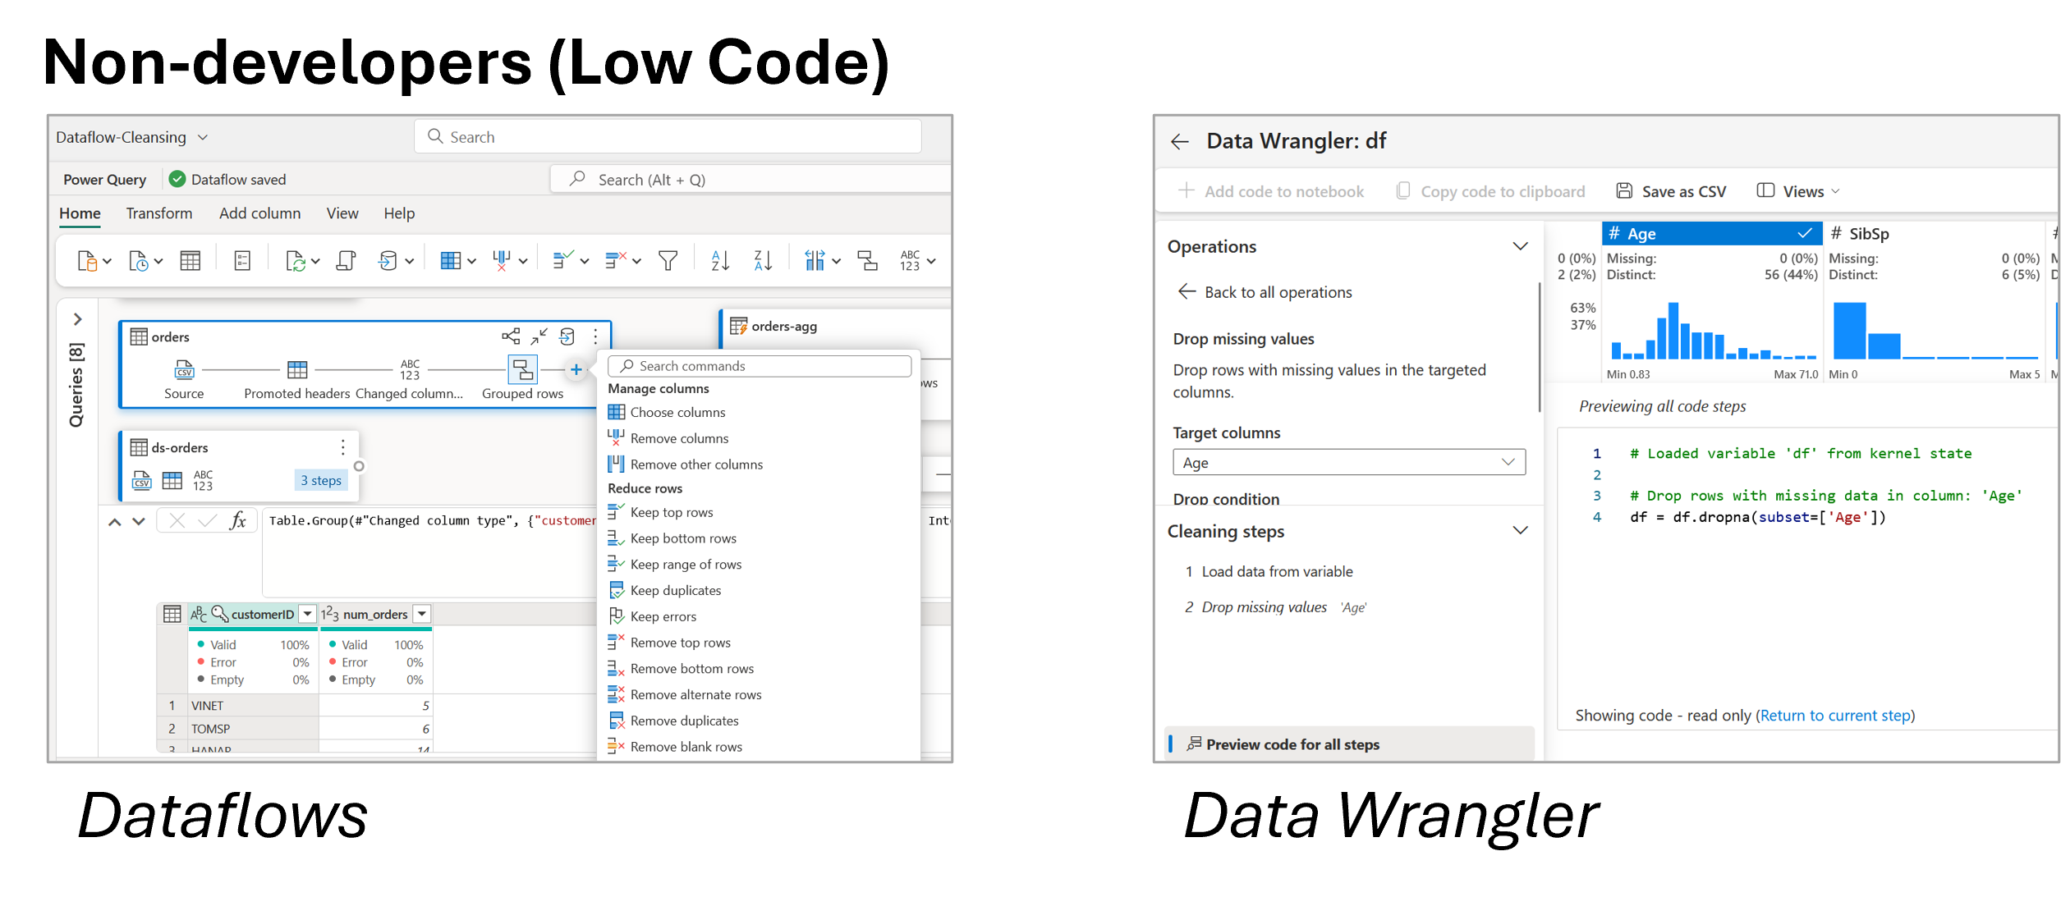Viewport: 2061px width, 897px height.
Task: Select the SibSp column header
Action: pos(1934,233)
